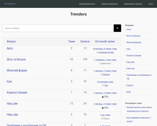The height and width of the screenshot is (126, 157).
Task: Open the Діти та батьки forum in table
Action: pyautogui.click(x=16, y=59)
